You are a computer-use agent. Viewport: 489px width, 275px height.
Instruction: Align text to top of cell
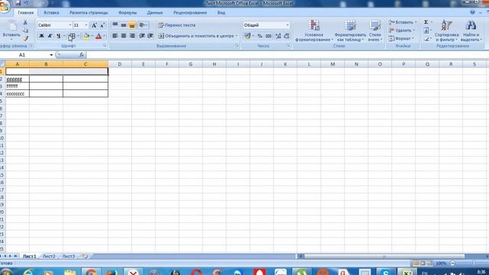[115, 25]
